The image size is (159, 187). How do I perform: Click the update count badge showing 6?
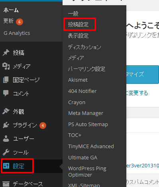(20, 22)
